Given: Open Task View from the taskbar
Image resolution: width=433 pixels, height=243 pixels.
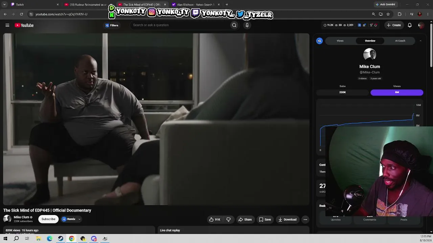Looking at the screenshot, I should pyautogui.click(x=27, y=239).
